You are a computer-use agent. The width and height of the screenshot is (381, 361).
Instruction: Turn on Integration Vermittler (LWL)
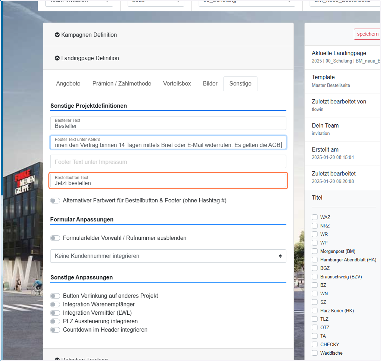(x=55, y=313)
